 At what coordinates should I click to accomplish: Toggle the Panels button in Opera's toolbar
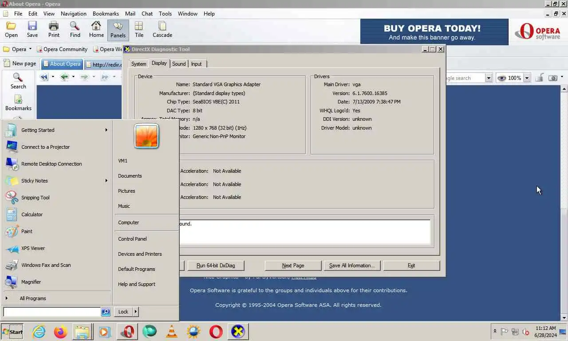[x=118, y=29]
